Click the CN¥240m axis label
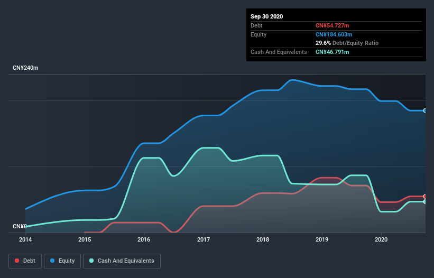 pyautogui.click(x=25, y=68)
